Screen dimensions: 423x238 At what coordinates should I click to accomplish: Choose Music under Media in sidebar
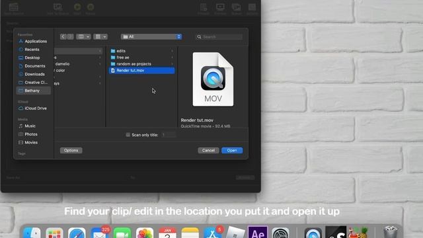point(27,126)
